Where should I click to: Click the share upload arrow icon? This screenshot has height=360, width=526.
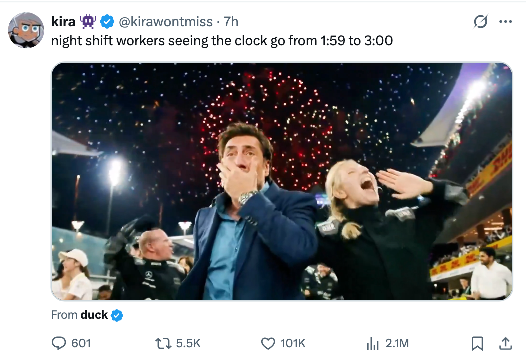click(505, 343)
